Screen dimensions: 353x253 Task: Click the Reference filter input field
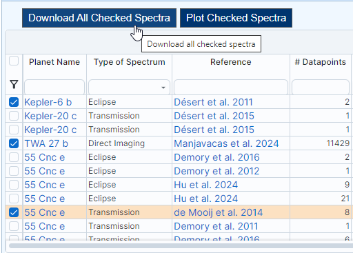[231, 88]
